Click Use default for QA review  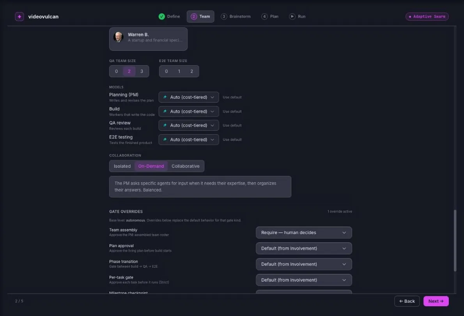point(232,126)
